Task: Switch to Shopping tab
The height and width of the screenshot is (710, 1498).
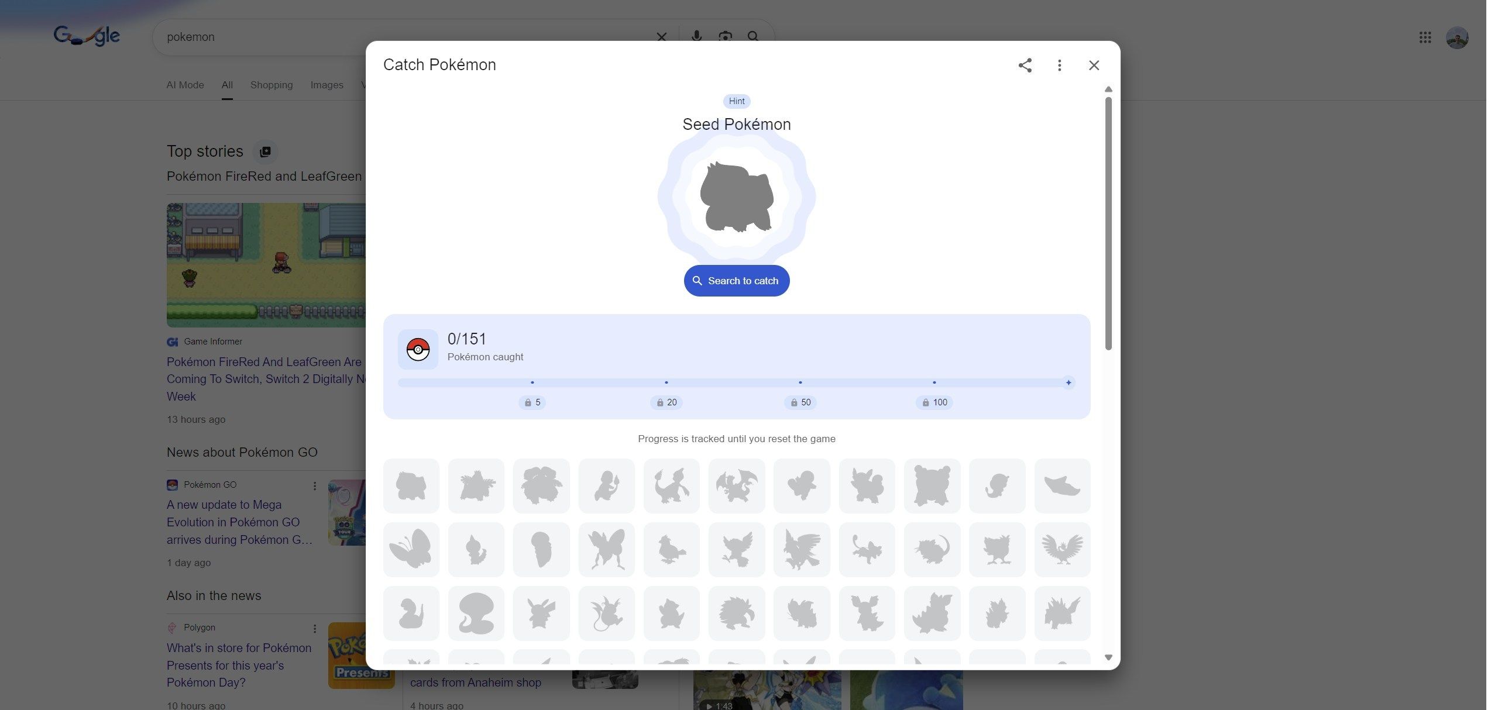Action: pos(272,85)
